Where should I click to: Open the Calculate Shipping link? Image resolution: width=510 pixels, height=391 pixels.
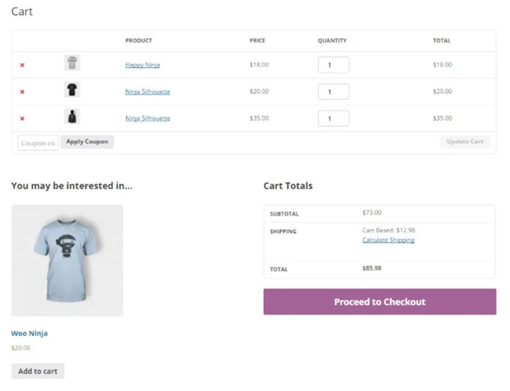(x=388, y=240)
